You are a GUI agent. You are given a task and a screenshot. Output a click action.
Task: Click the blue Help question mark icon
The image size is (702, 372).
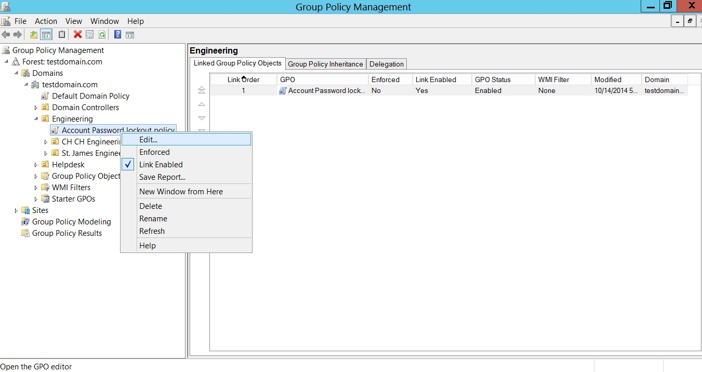(x=117, y=35)
